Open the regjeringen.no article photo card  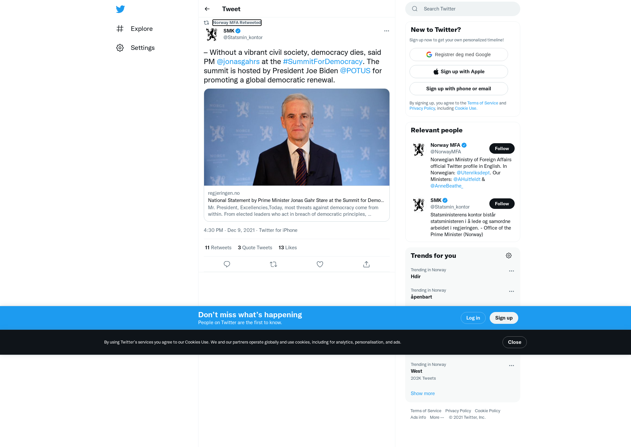click(x=297, y=137)
